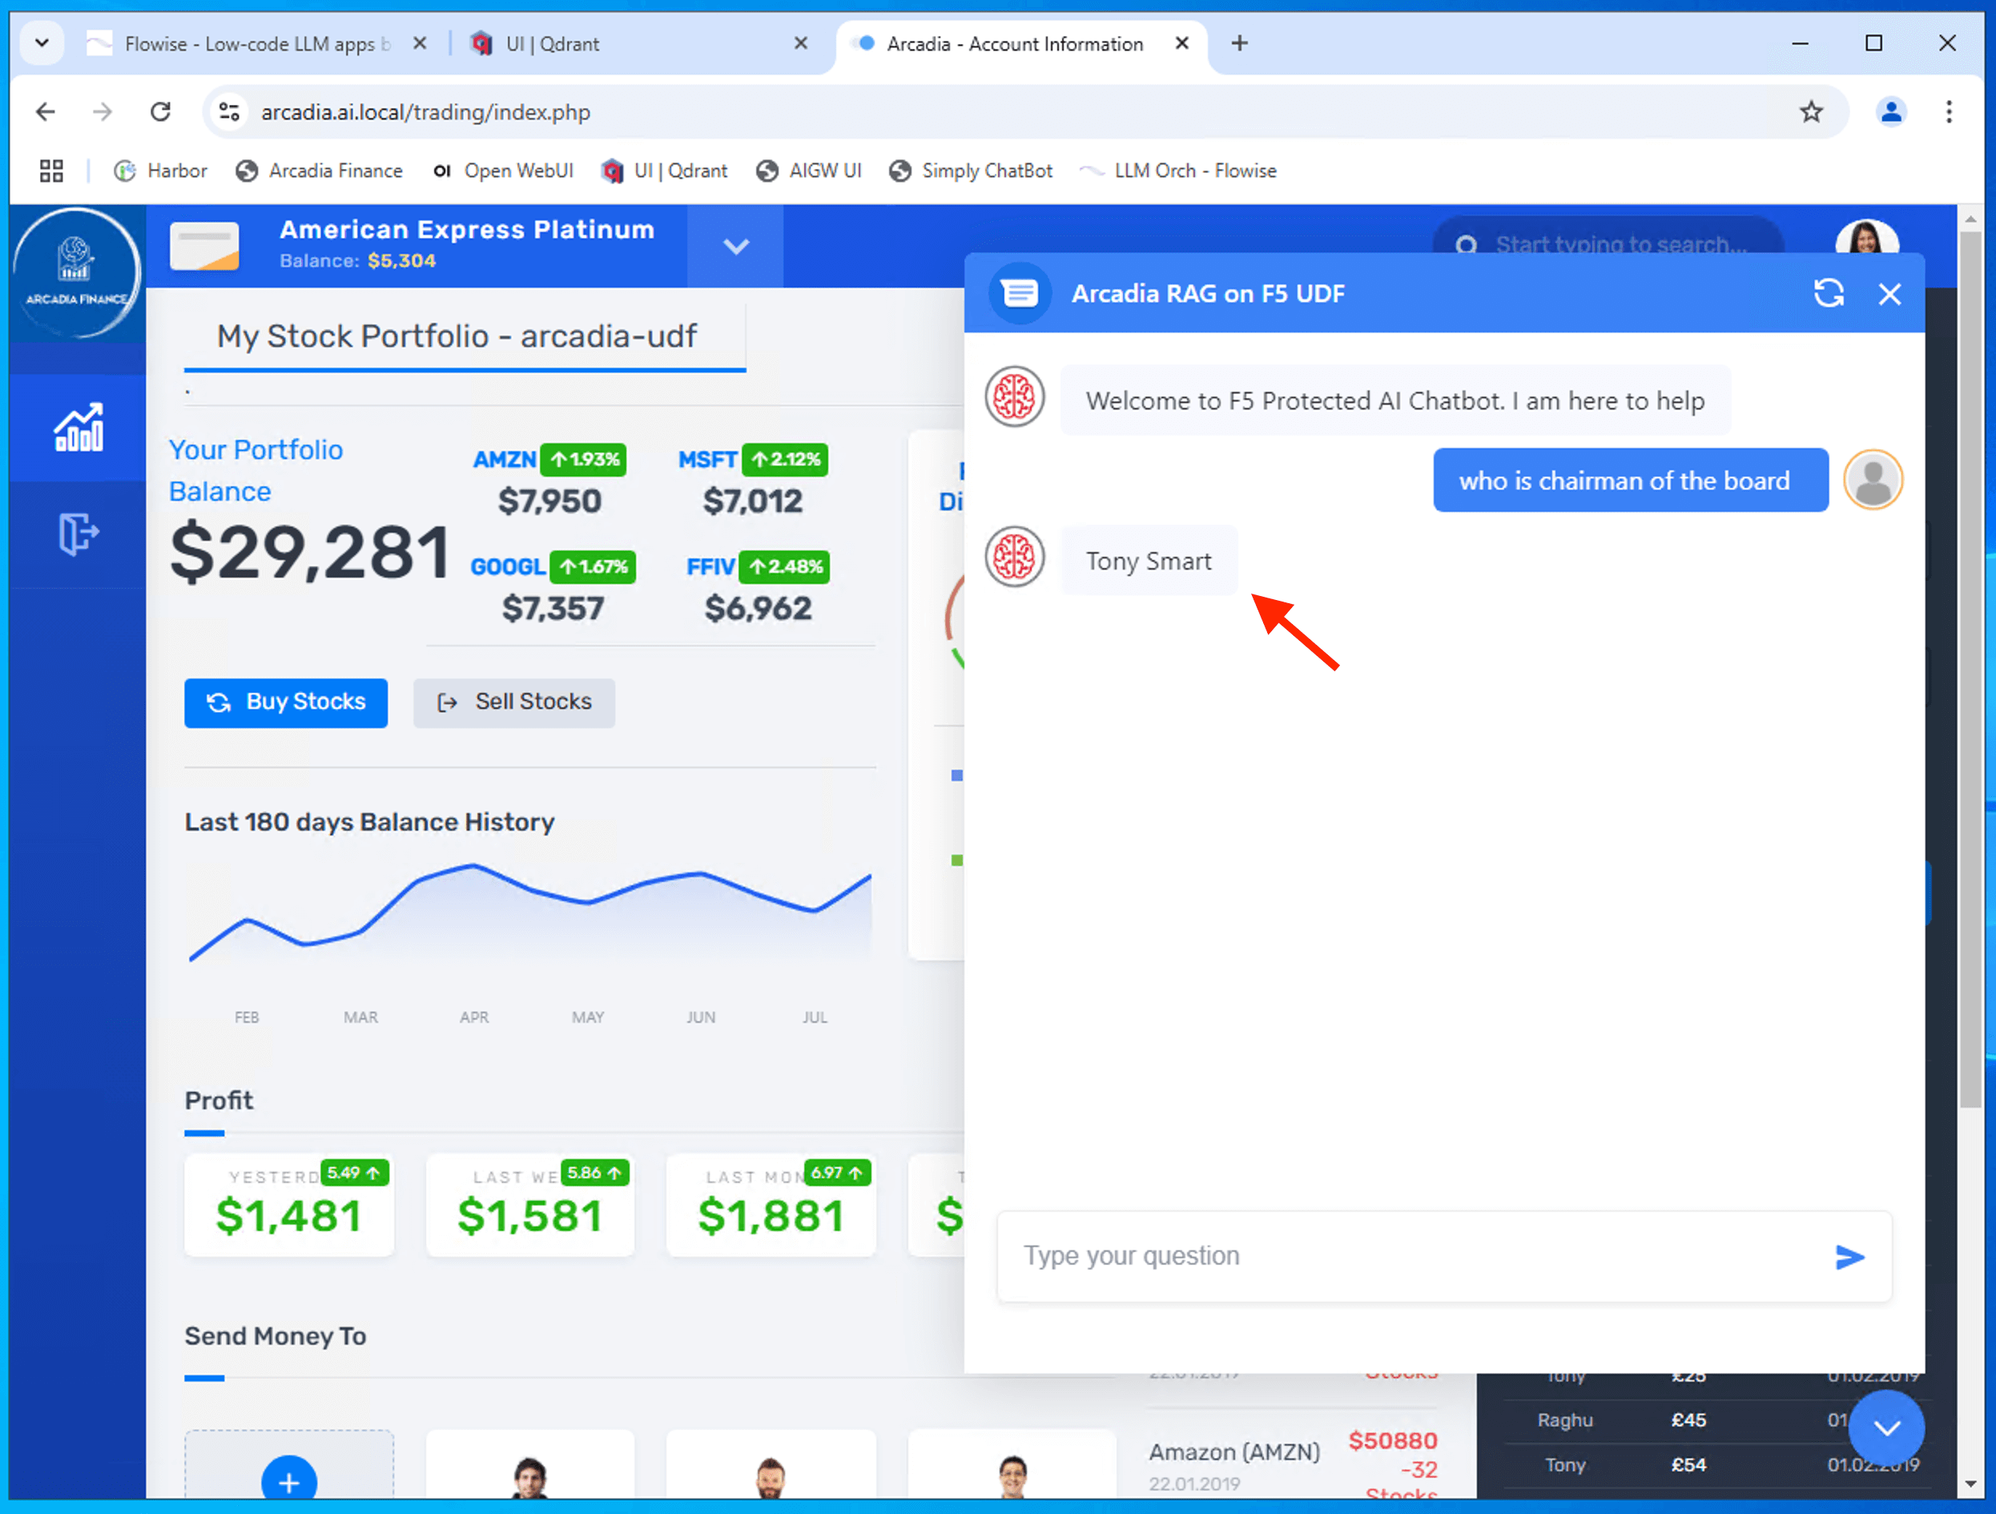This screenshot has width=1996, height=1514.
Task: Open the portfolio chart sidebar icon
Action: point(78,428)
